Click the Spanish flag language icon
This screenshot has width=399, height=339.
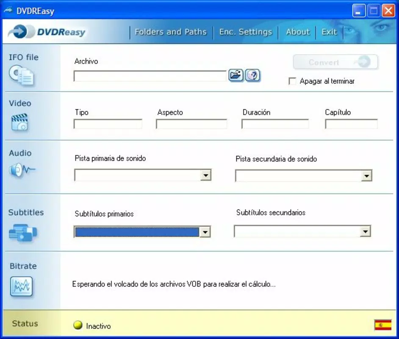tap(383, 325)
